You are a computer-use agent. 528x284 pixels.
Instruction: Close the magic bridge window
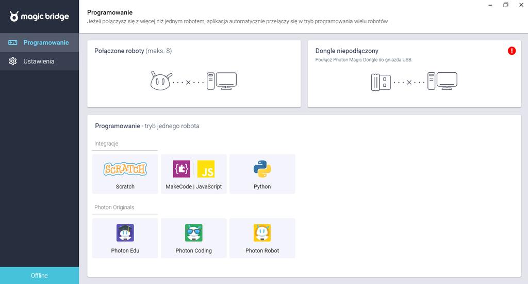tap(521, 5)
